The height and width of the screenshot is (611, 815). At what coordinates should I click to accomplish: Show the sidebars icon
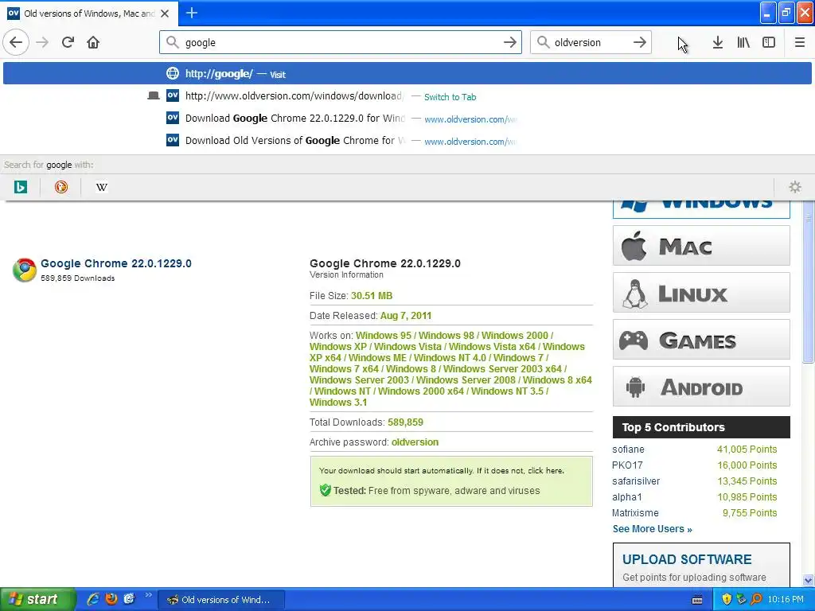coord(769,42)
